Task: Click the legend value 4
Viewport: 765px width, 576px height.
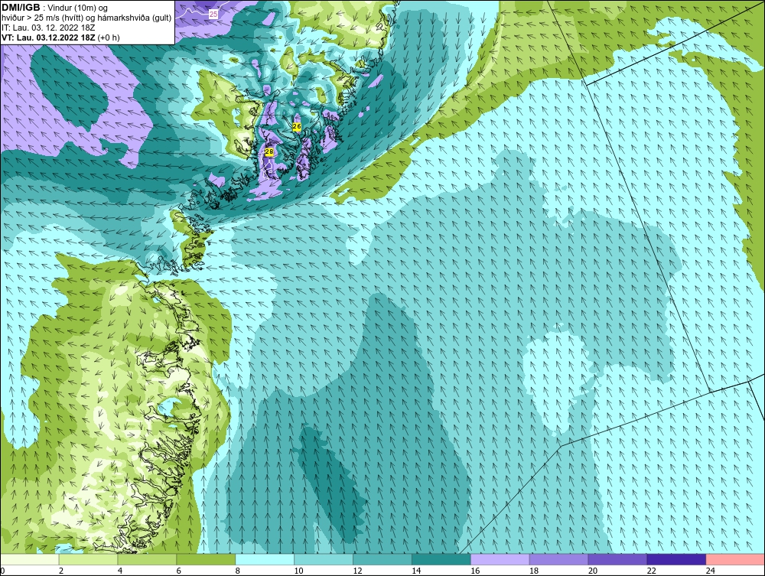Action: click(120, 571)
